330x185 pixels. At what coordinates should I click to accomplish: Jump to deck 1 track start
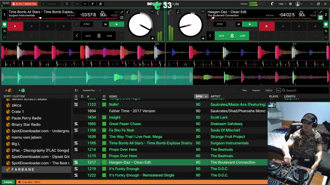105,24
